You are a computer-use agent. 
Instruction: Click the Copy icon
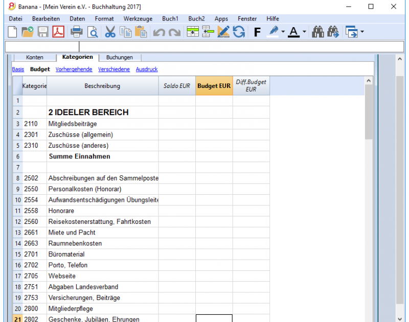pyautogui.click(x=125, y=32)
